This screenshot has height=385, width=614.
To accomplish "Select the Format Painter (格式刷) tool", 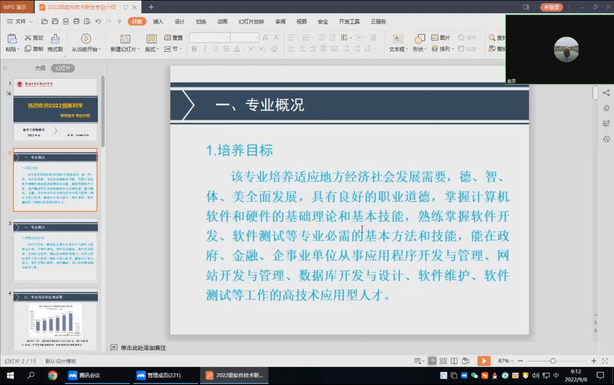I will [x=55, y=39].
